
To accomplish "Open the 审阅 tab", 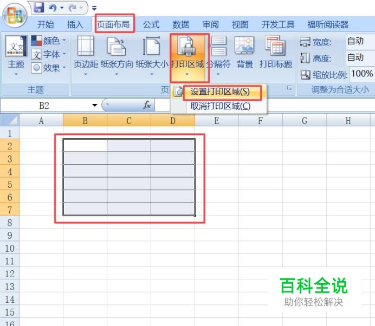I will 210,24.
